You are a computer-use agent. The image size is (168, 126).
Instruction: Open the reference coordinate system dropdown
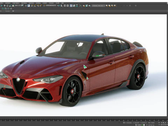pyautogui.click(x=18, y=6)
